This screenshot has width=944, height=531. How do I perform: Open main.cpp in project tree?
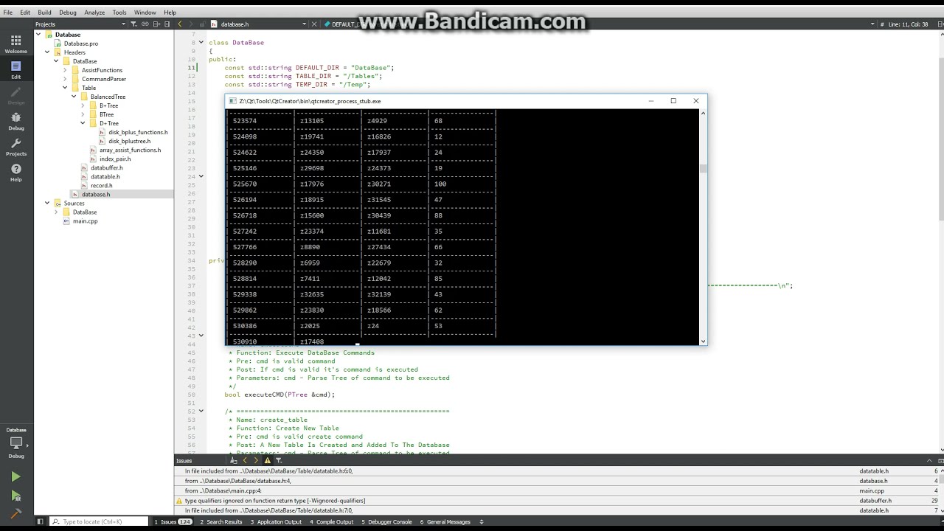coord(85,221)
